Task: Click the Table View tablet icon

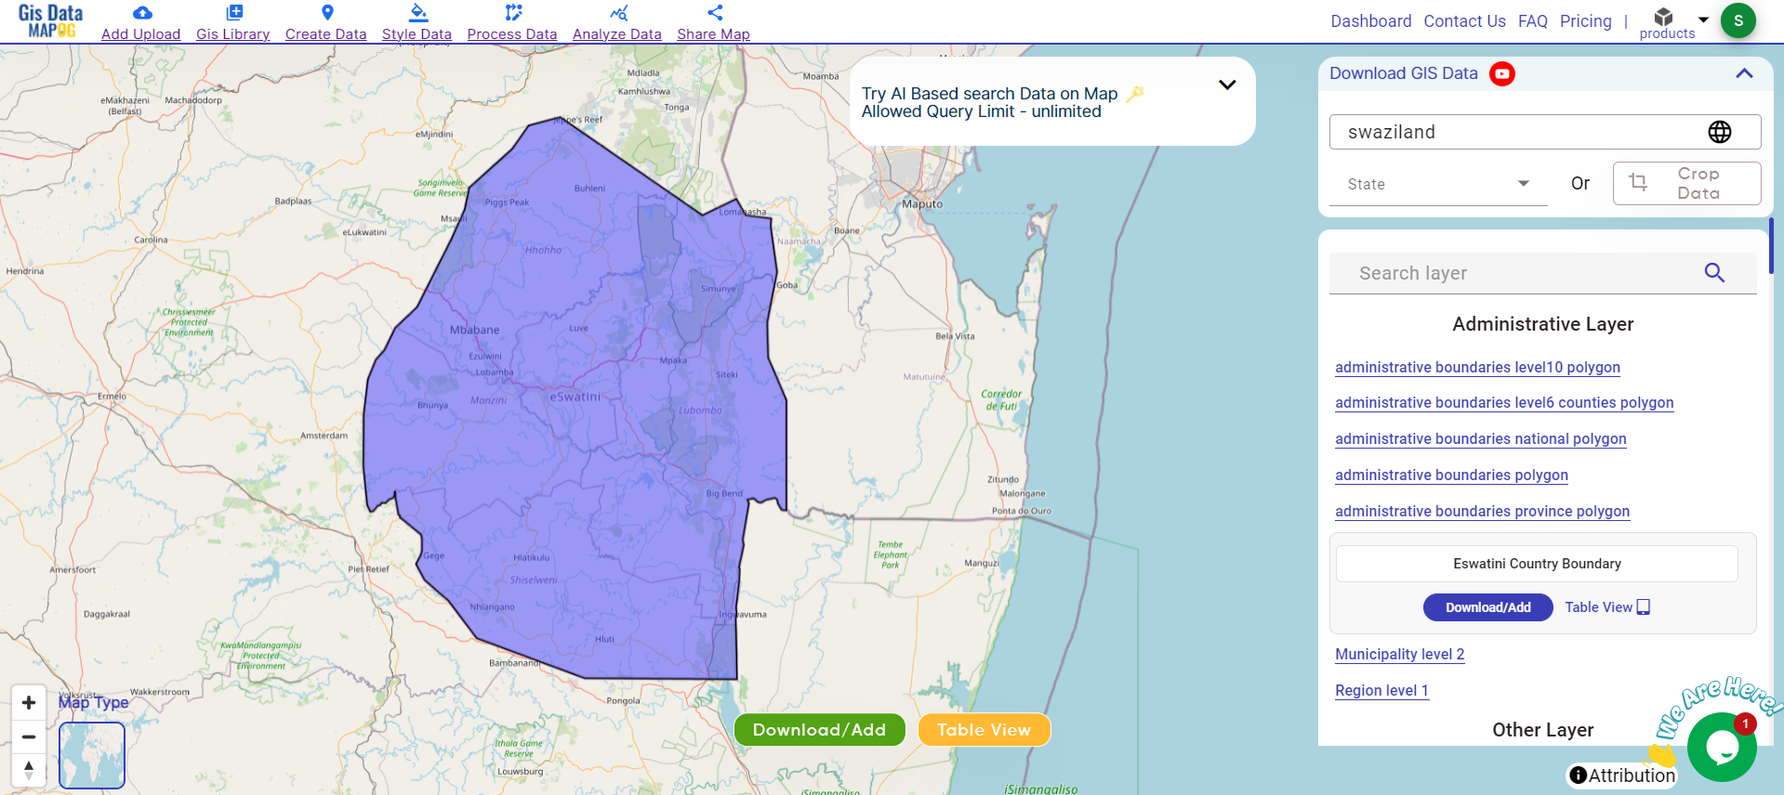Action: [1644, 607]
